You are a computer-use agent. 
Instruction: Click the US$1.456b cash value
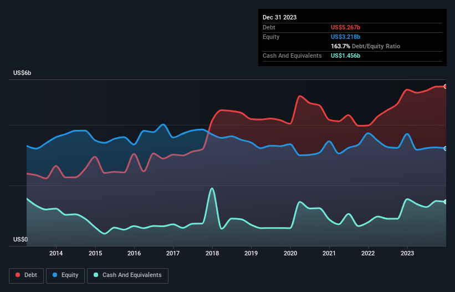click(345, 56)
